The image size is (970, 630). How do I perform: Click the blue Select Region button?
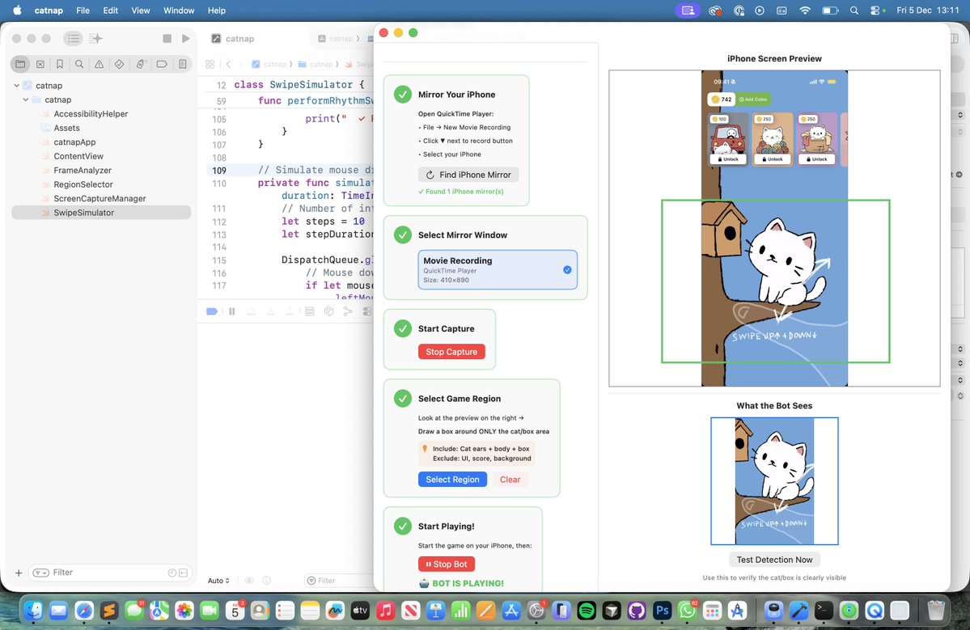click(x=452, y=480)
